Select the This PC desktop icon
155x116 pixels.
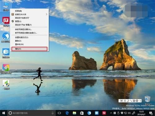tap(6, 6)
